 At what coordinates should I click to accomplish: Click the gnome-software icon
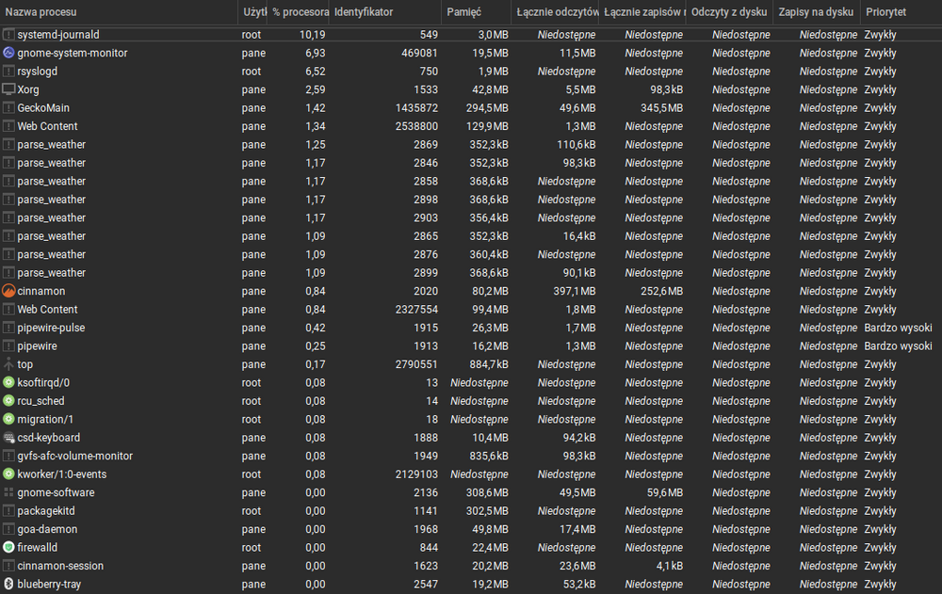point(8,492)
